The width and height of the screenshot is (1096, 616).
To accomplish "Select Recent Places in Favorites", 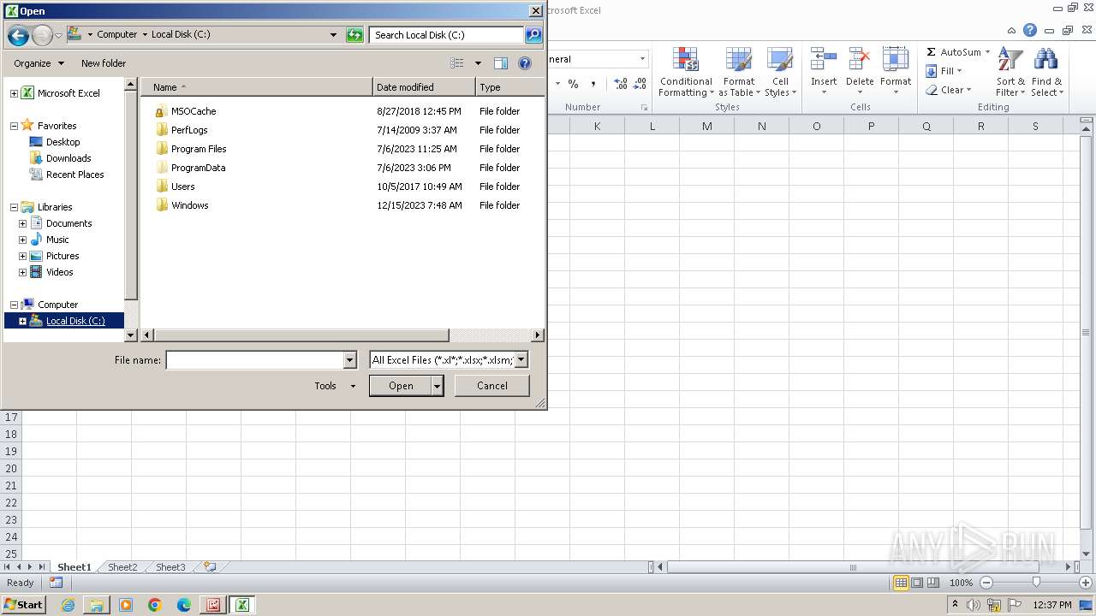I will coord(75,175).
